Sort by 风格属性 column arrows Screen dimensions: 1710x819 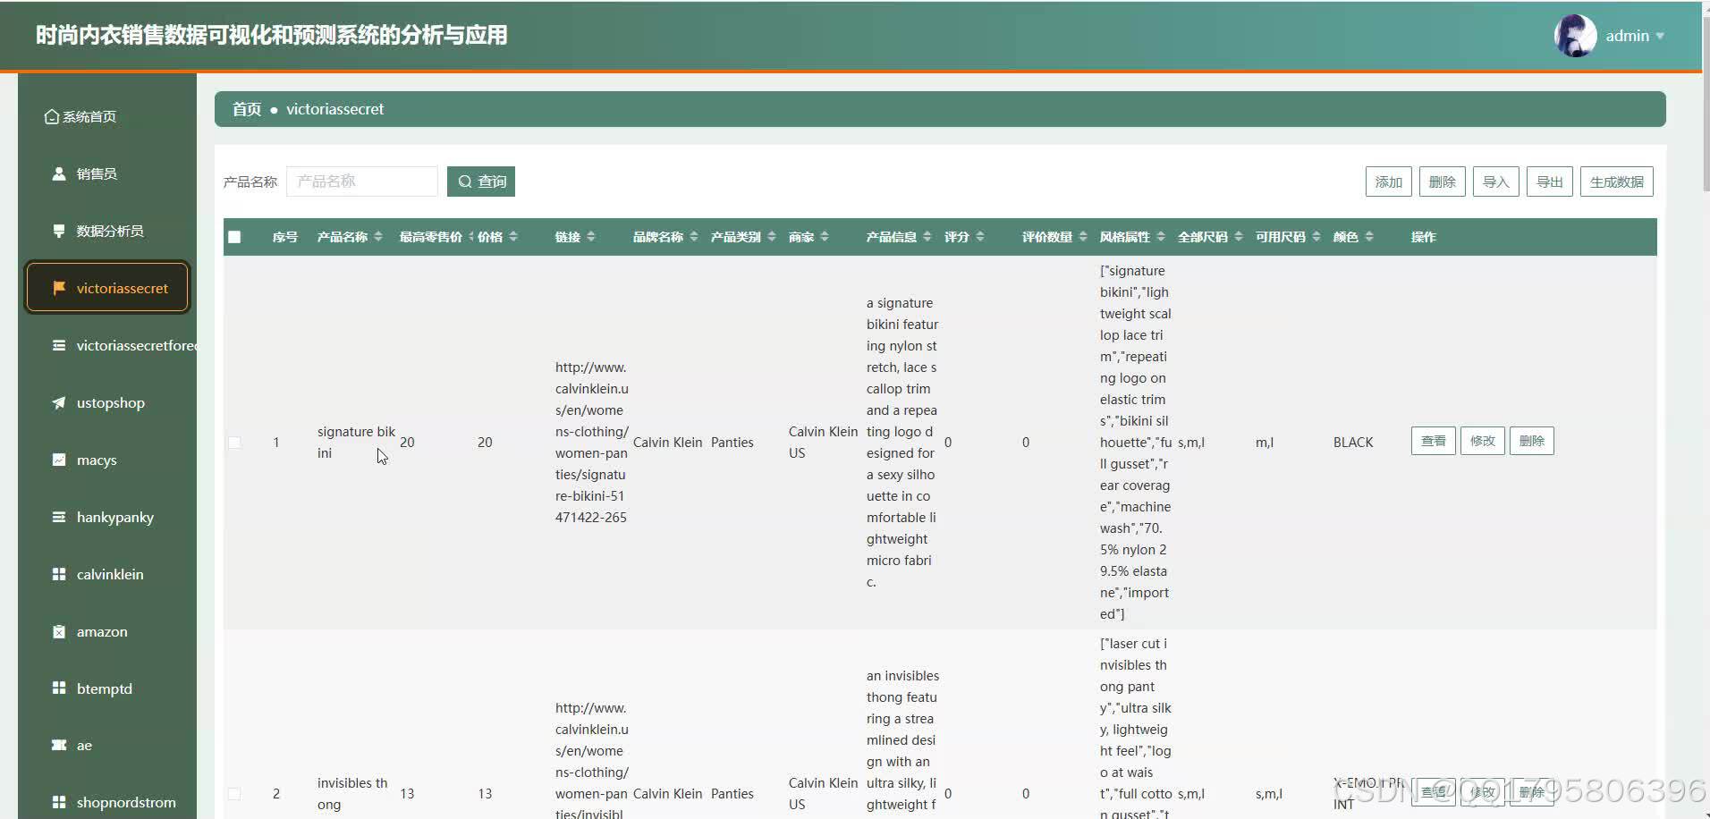(1161, 236)
